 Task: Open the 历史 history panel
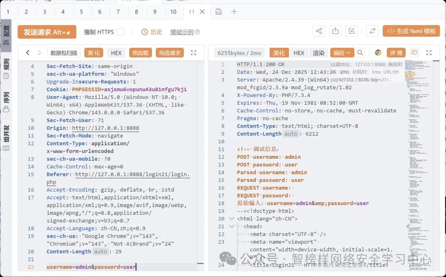152,32
